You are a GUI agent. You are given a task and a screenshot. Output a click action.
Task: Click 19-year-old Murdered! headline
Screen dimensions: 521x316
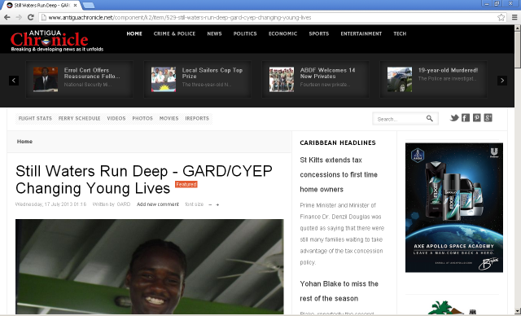(x=448, y=70)
